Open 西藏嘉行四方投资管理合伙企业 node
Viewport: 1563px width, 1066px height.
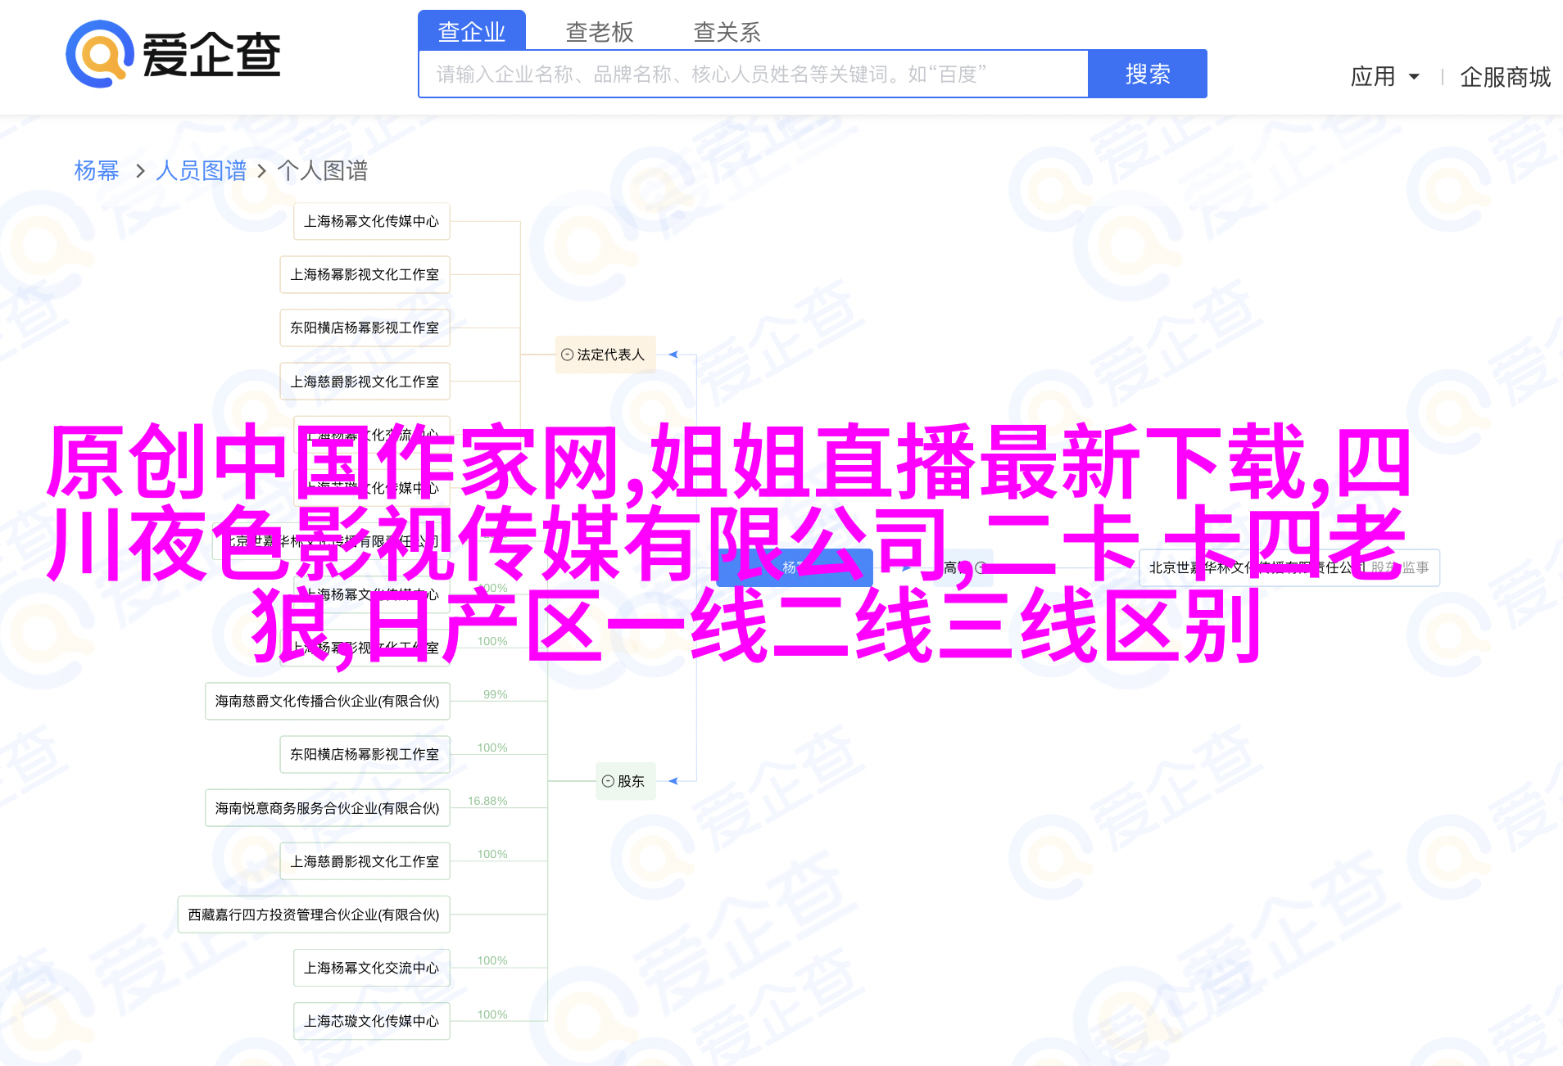point(314,915)
